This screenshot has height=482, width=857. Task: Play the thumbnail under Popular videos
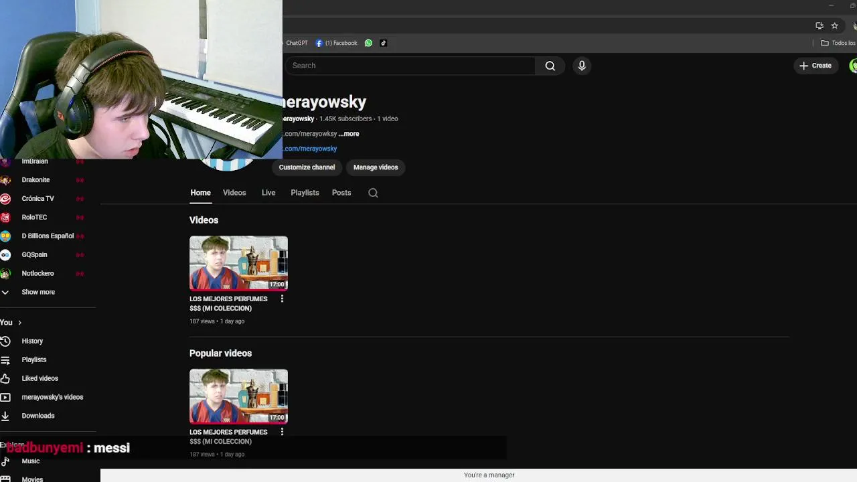[238, 396]
